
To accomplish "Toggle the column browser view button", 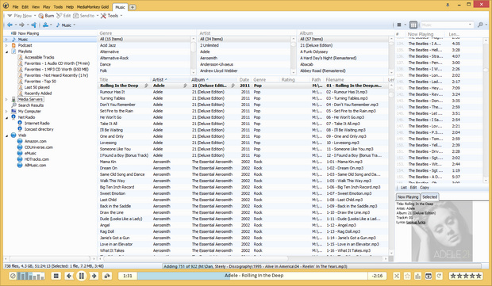I will [413, 25].
